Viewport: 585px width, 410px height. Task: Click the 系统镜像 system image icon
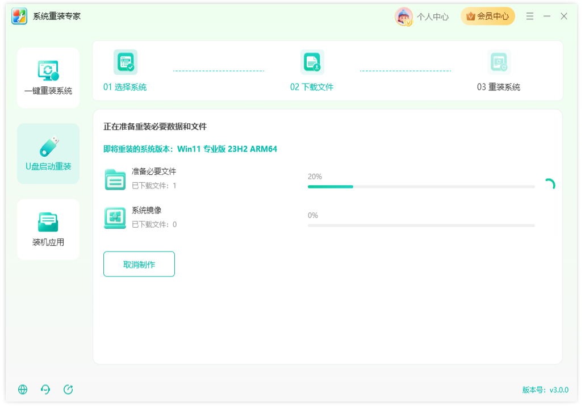(115, 218)
